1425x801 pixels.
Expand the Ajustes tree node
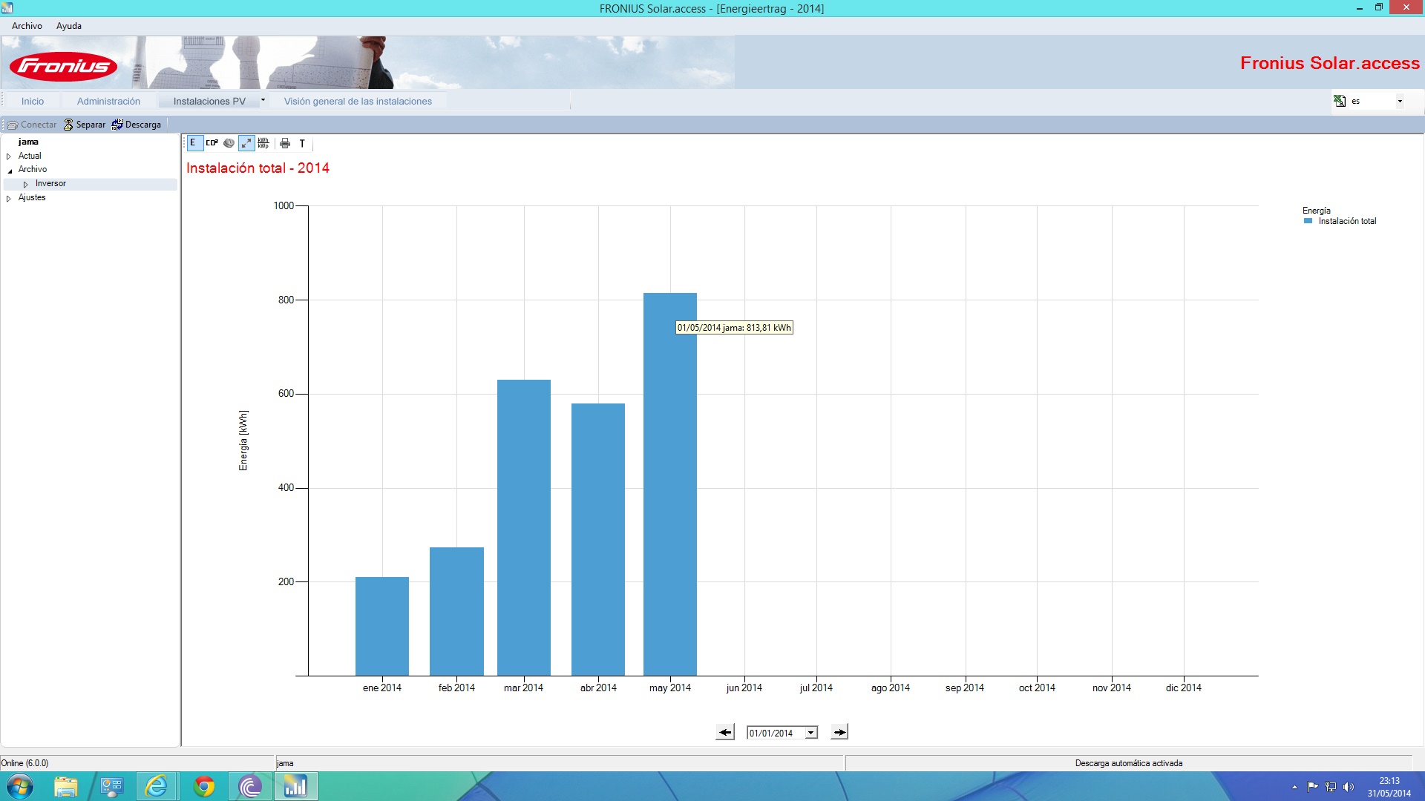9,198
